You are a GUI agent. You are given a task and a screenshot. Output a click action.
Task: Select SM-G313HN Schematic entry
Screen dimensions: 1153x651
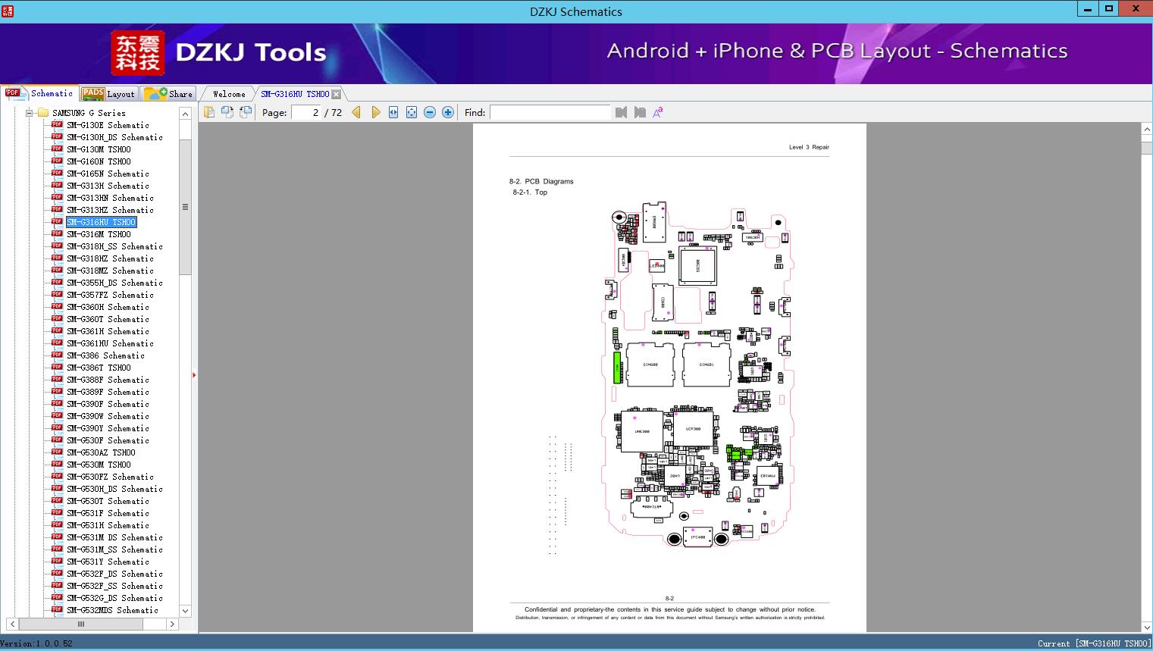click(110, 198)
